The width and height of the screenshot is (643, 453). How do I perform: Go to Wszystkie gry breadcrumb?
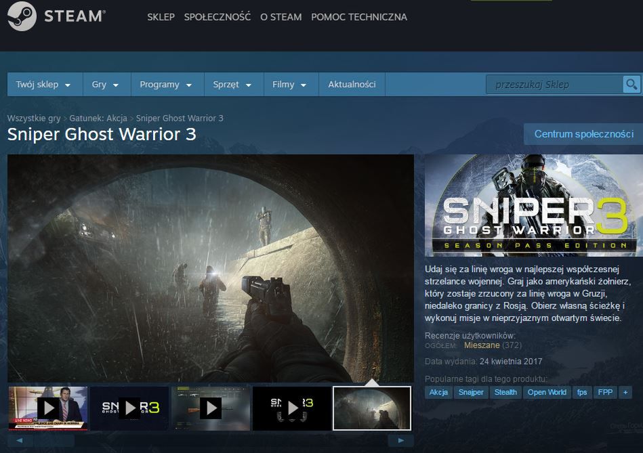pos(34,118)
